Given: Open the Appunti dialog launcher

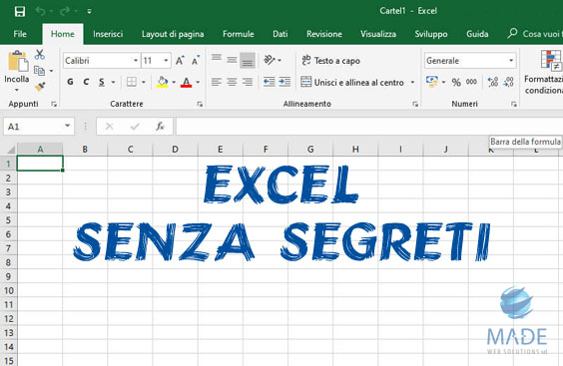Looking at the screenshot, I should click(54, 104).
